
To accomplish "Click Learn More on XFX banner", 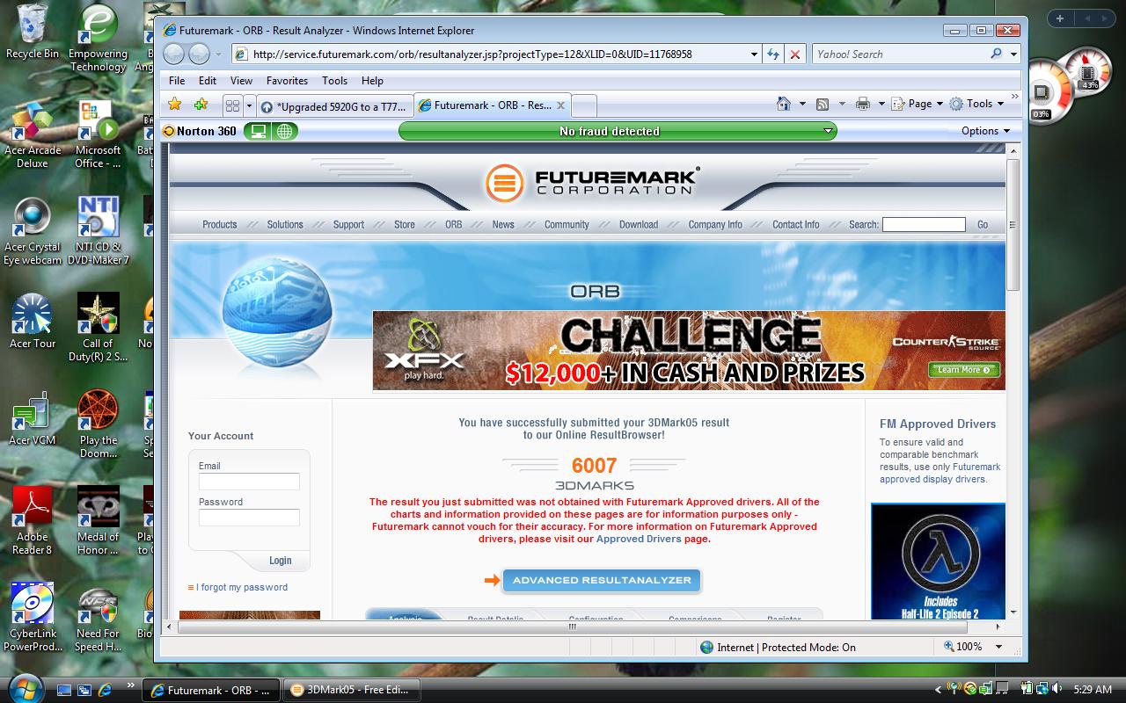I will point(964,370).
